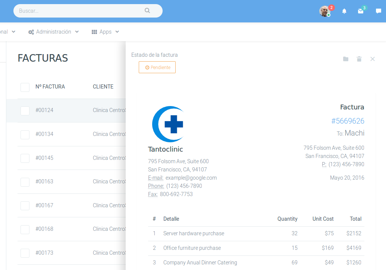Sort by the Nº FACTURA column header

[50, 87]
